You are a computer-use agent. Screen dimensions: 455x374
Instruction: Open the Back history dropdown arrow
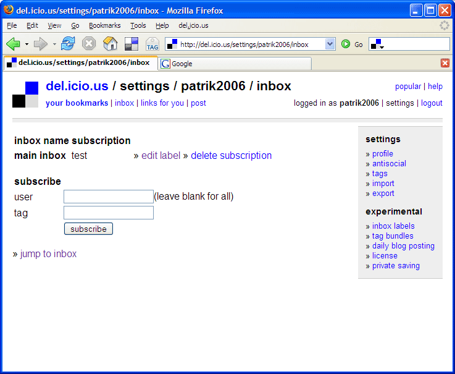click(x=27, y=44)
